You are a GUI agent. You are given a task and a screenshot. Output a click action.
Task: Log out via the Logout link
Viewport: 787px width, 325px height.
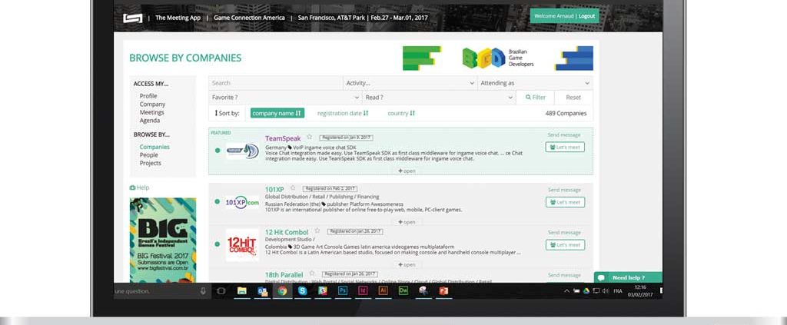[x=586, y=16]
